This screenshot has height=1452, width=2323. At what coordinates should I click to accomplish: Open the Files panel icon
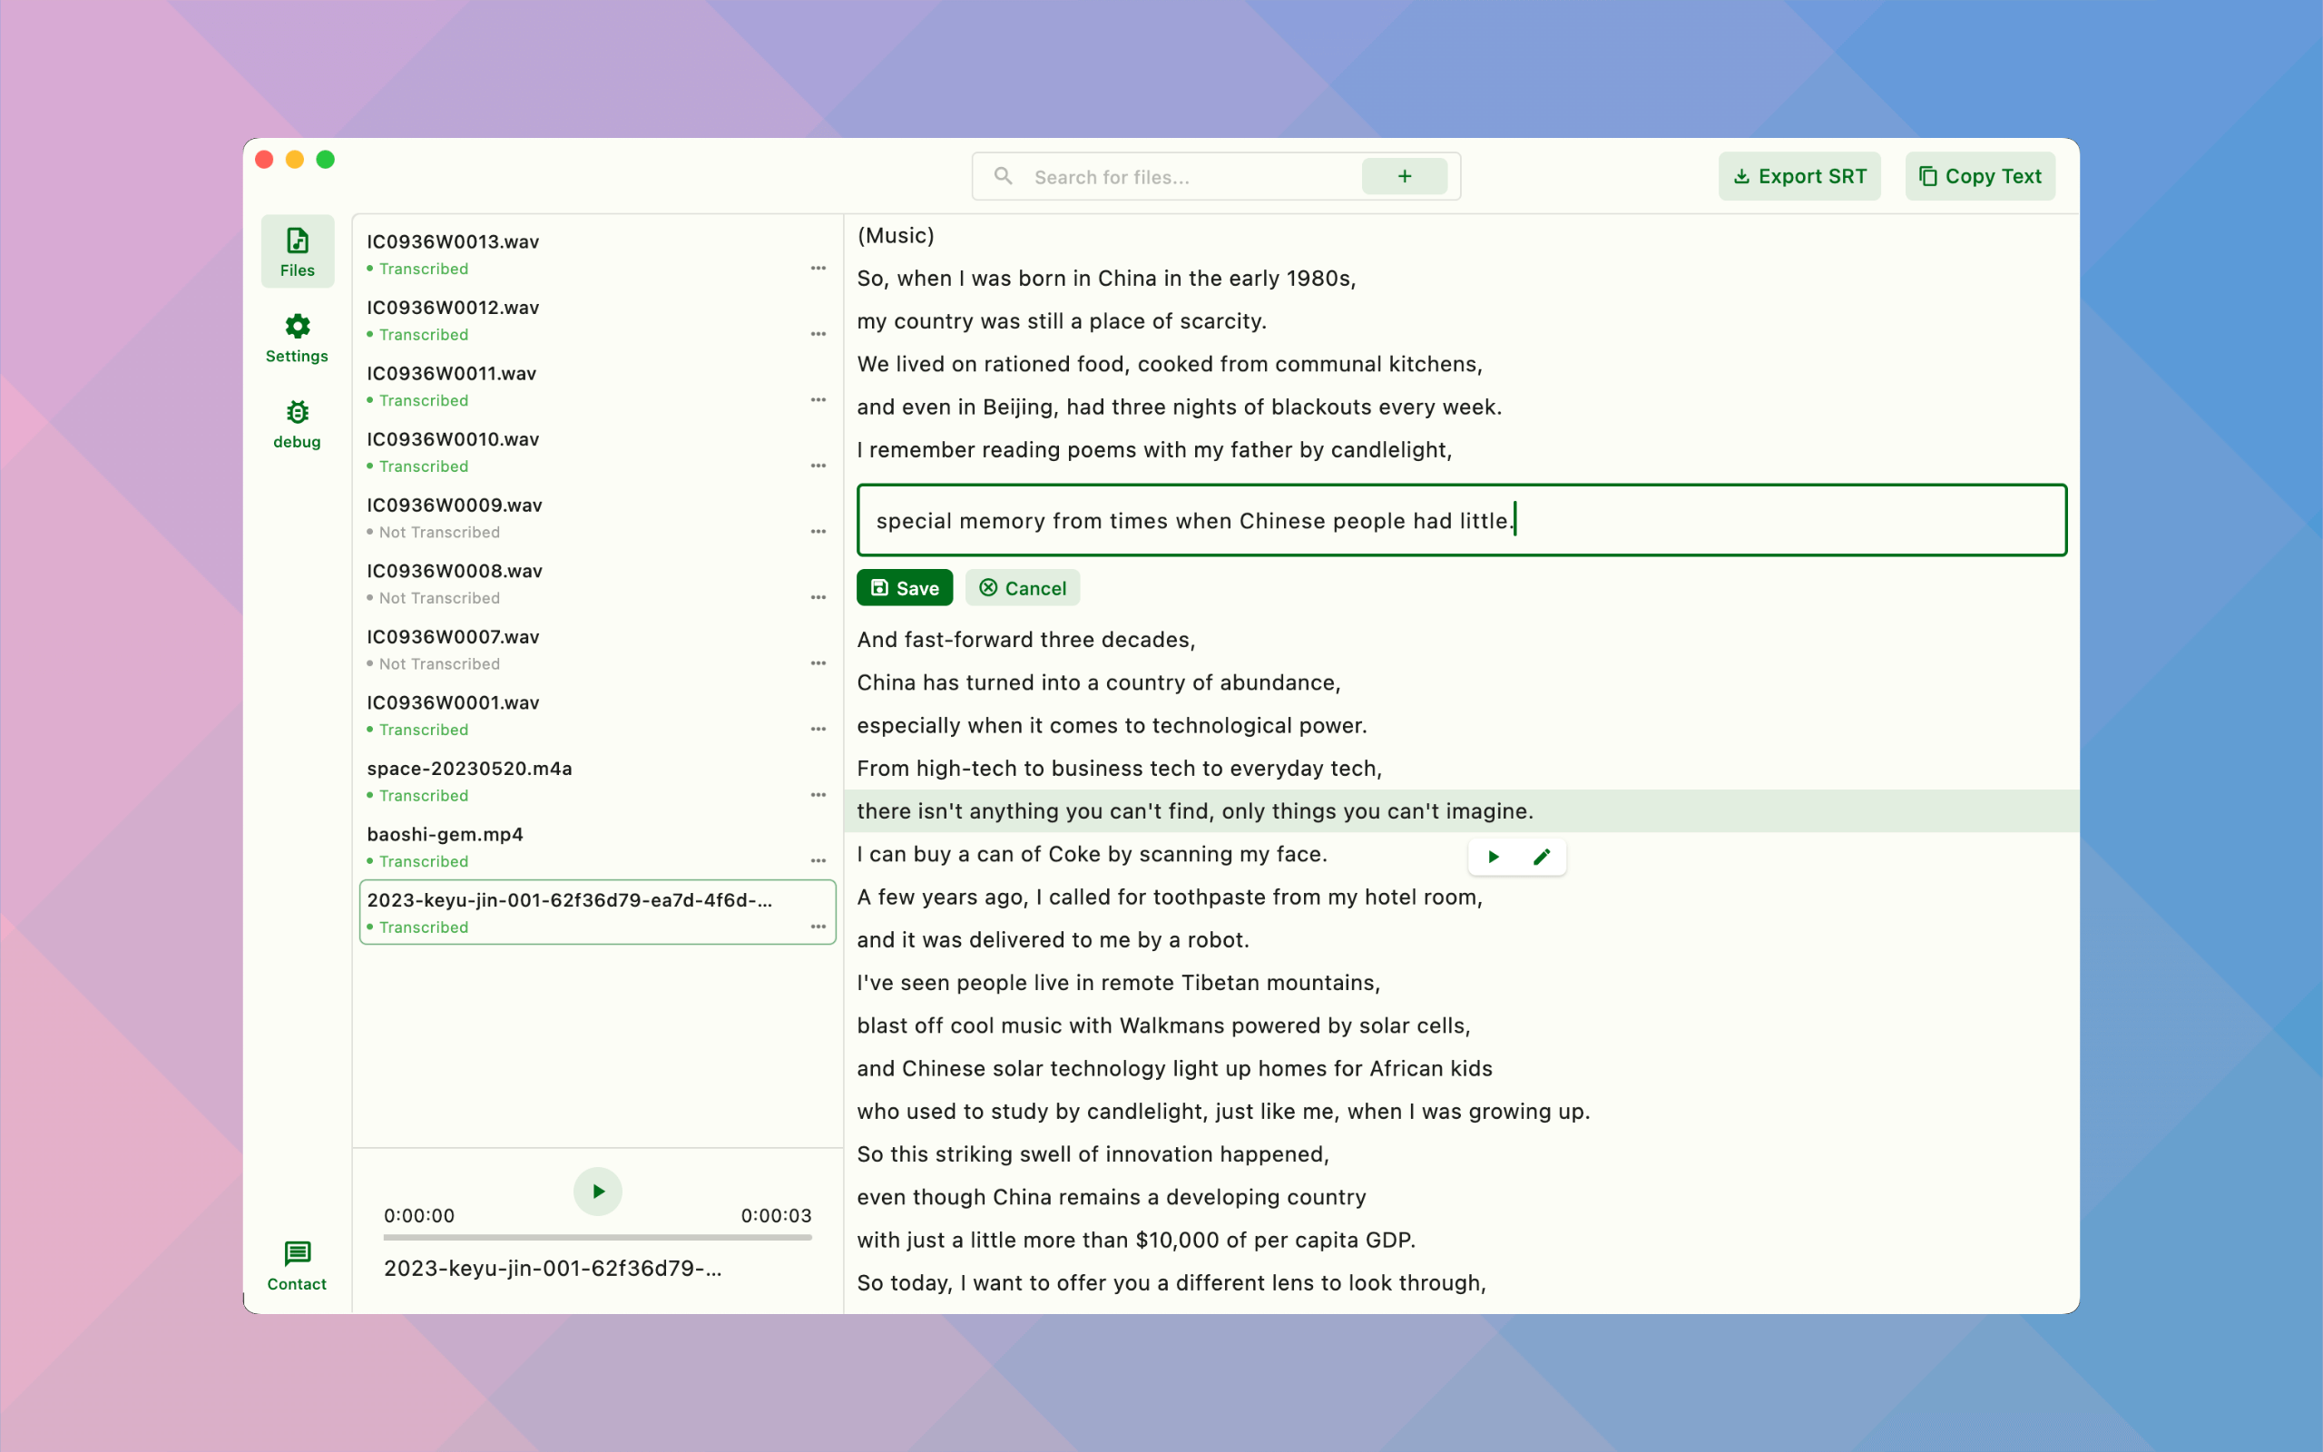[x=297, y=240]
